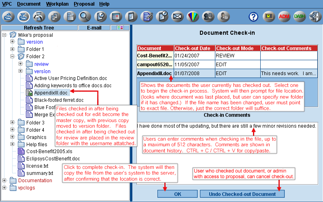Open the DASH dashboard toolbar icon
The width and height of the screenshot is (323, 202).
click(300, 17)
